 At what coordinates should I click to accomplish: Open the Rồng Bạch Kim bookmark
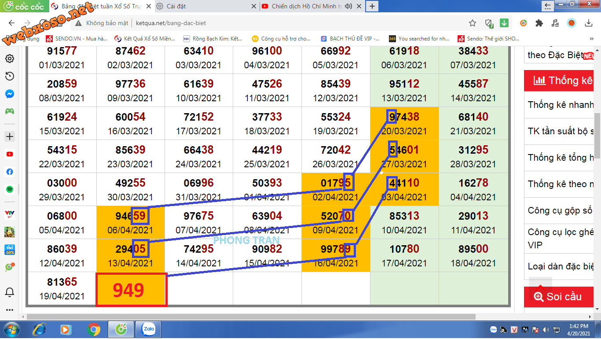click(213, 39)
